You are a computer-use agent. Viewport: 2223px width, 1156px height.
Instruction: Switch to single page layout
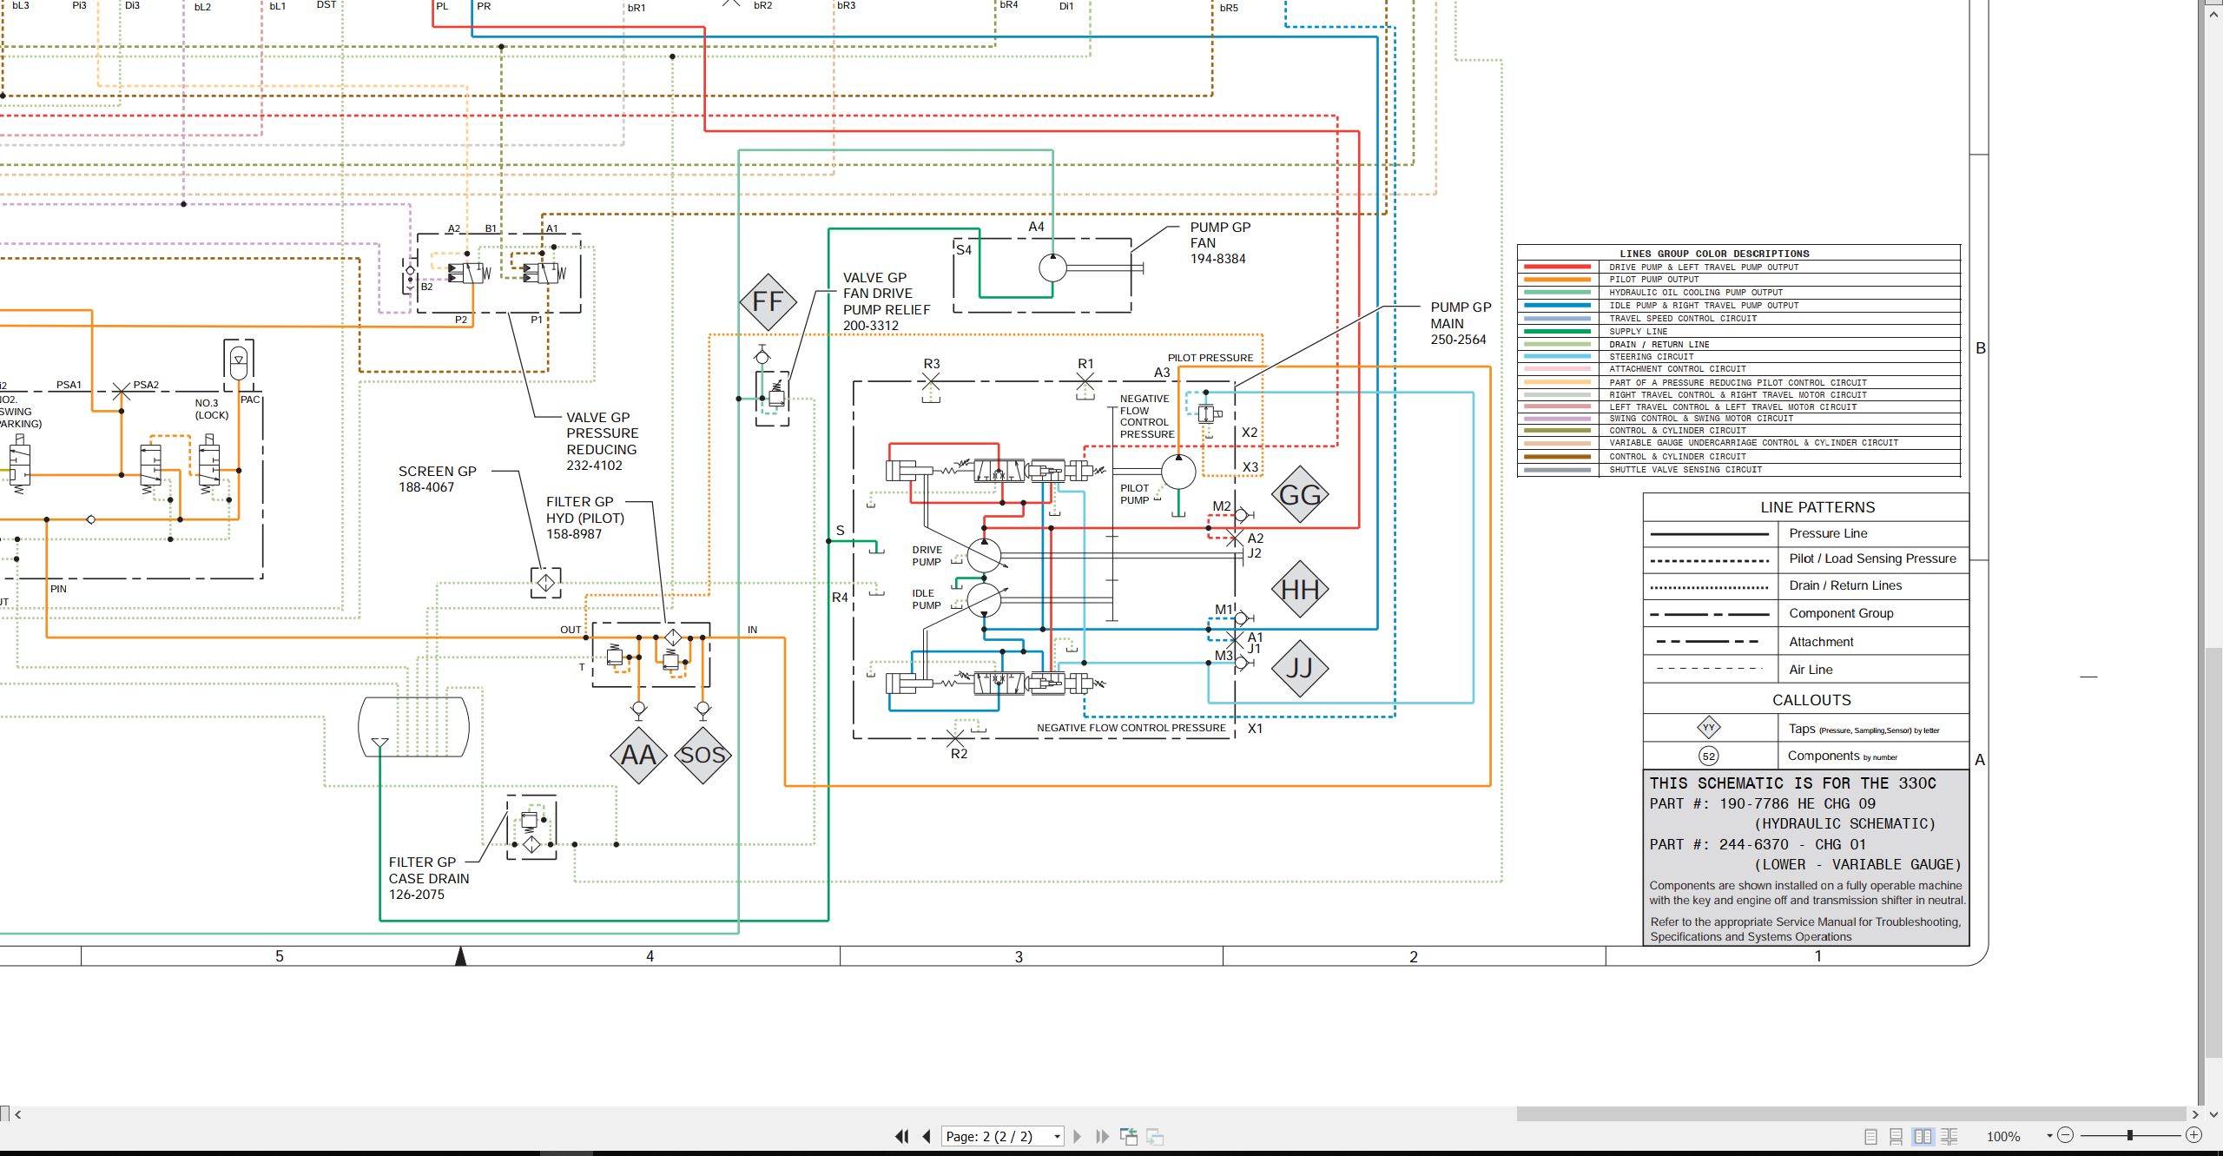tap(1871, 1136)
